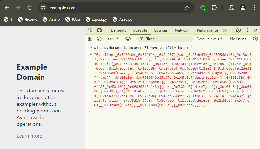Show the console sidebar panel
Viewport: 260px width, 149px height.
pyautogui.click(x=91, y=39)
